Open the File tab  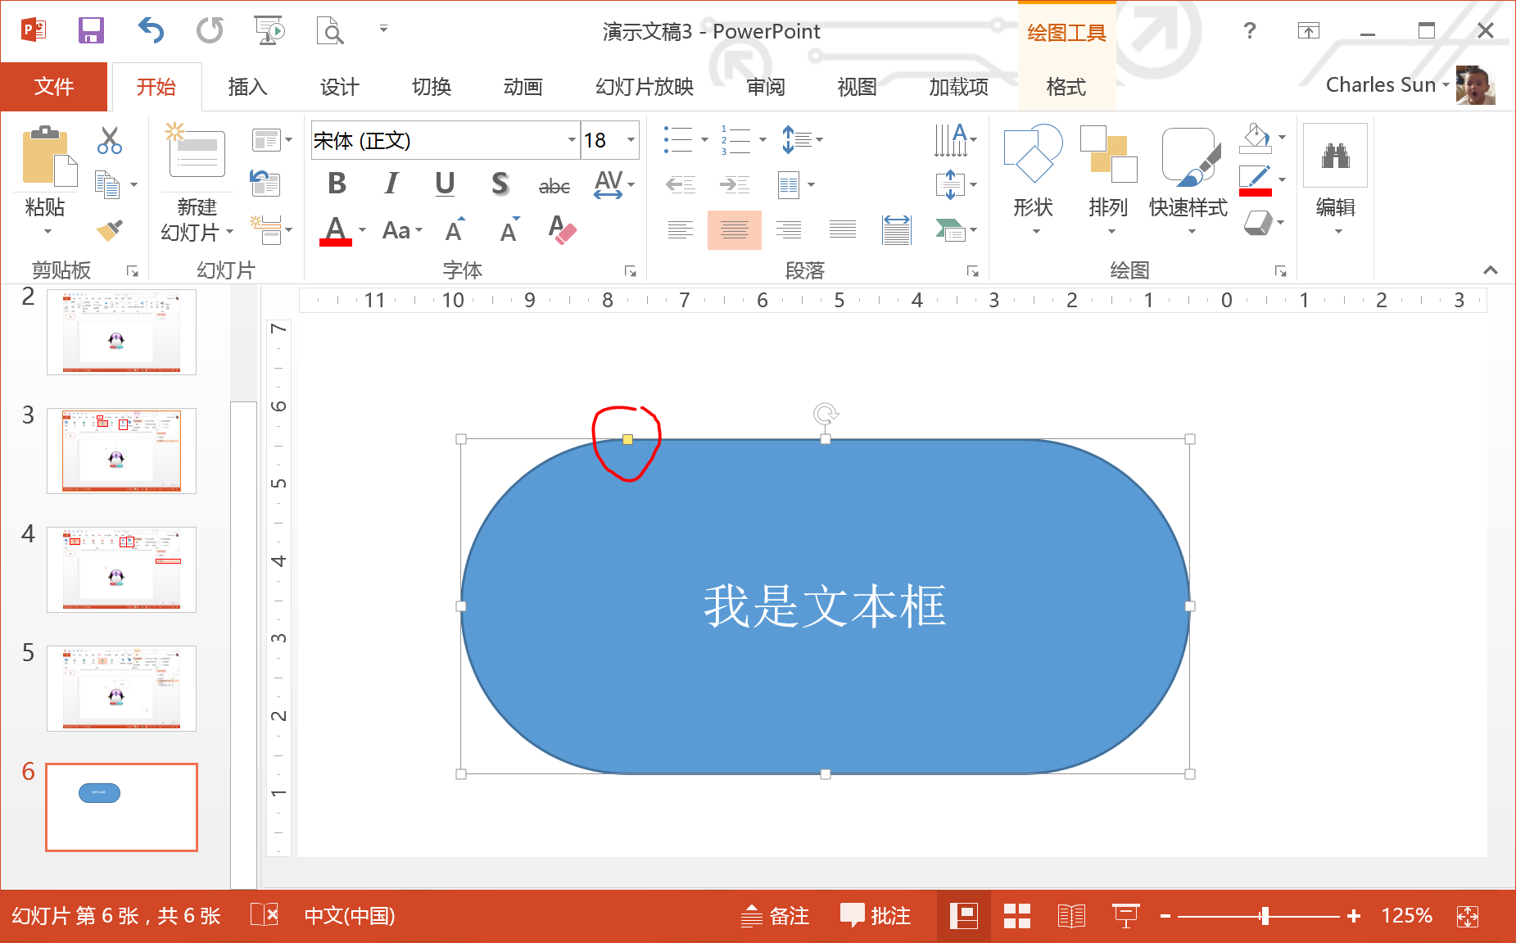[54, 86]
